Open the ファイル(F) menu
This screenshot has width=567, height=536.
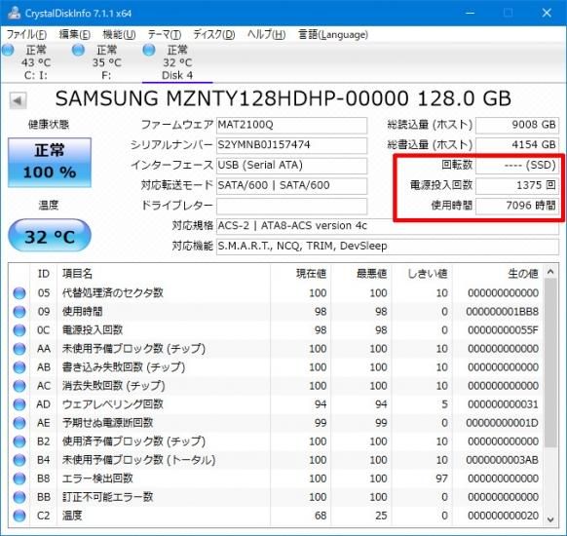coord(26,35)
